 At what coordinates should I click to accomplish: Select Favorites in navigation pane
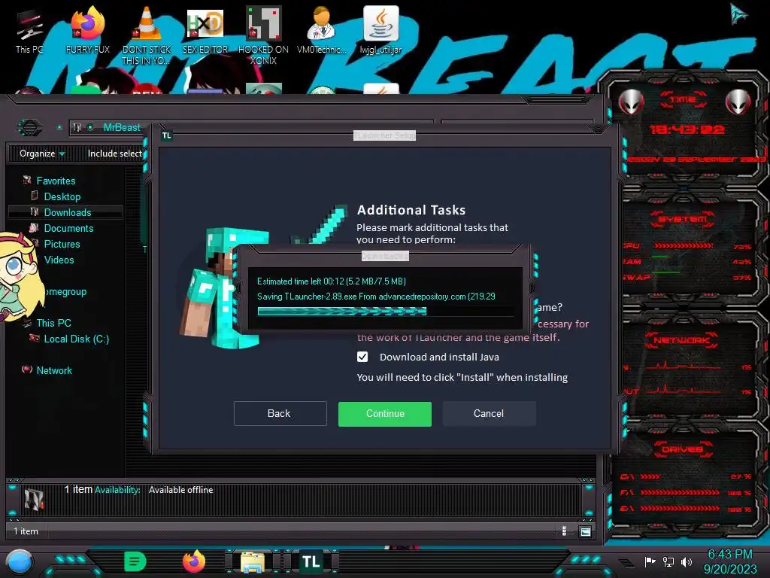tap(56, 181)
